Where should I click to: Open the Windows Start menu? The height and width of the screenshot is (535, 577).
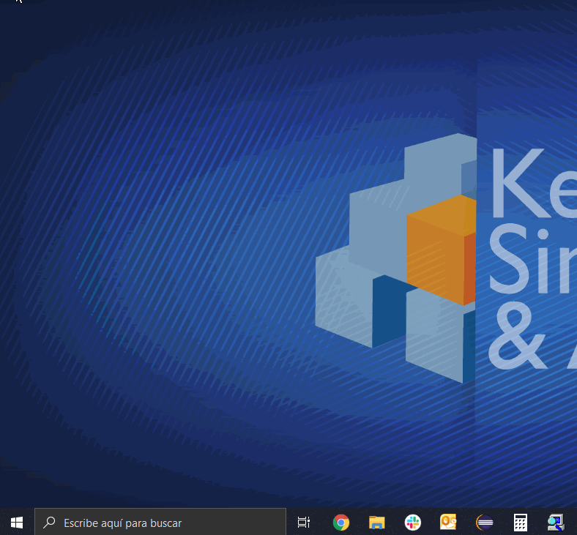16,522
